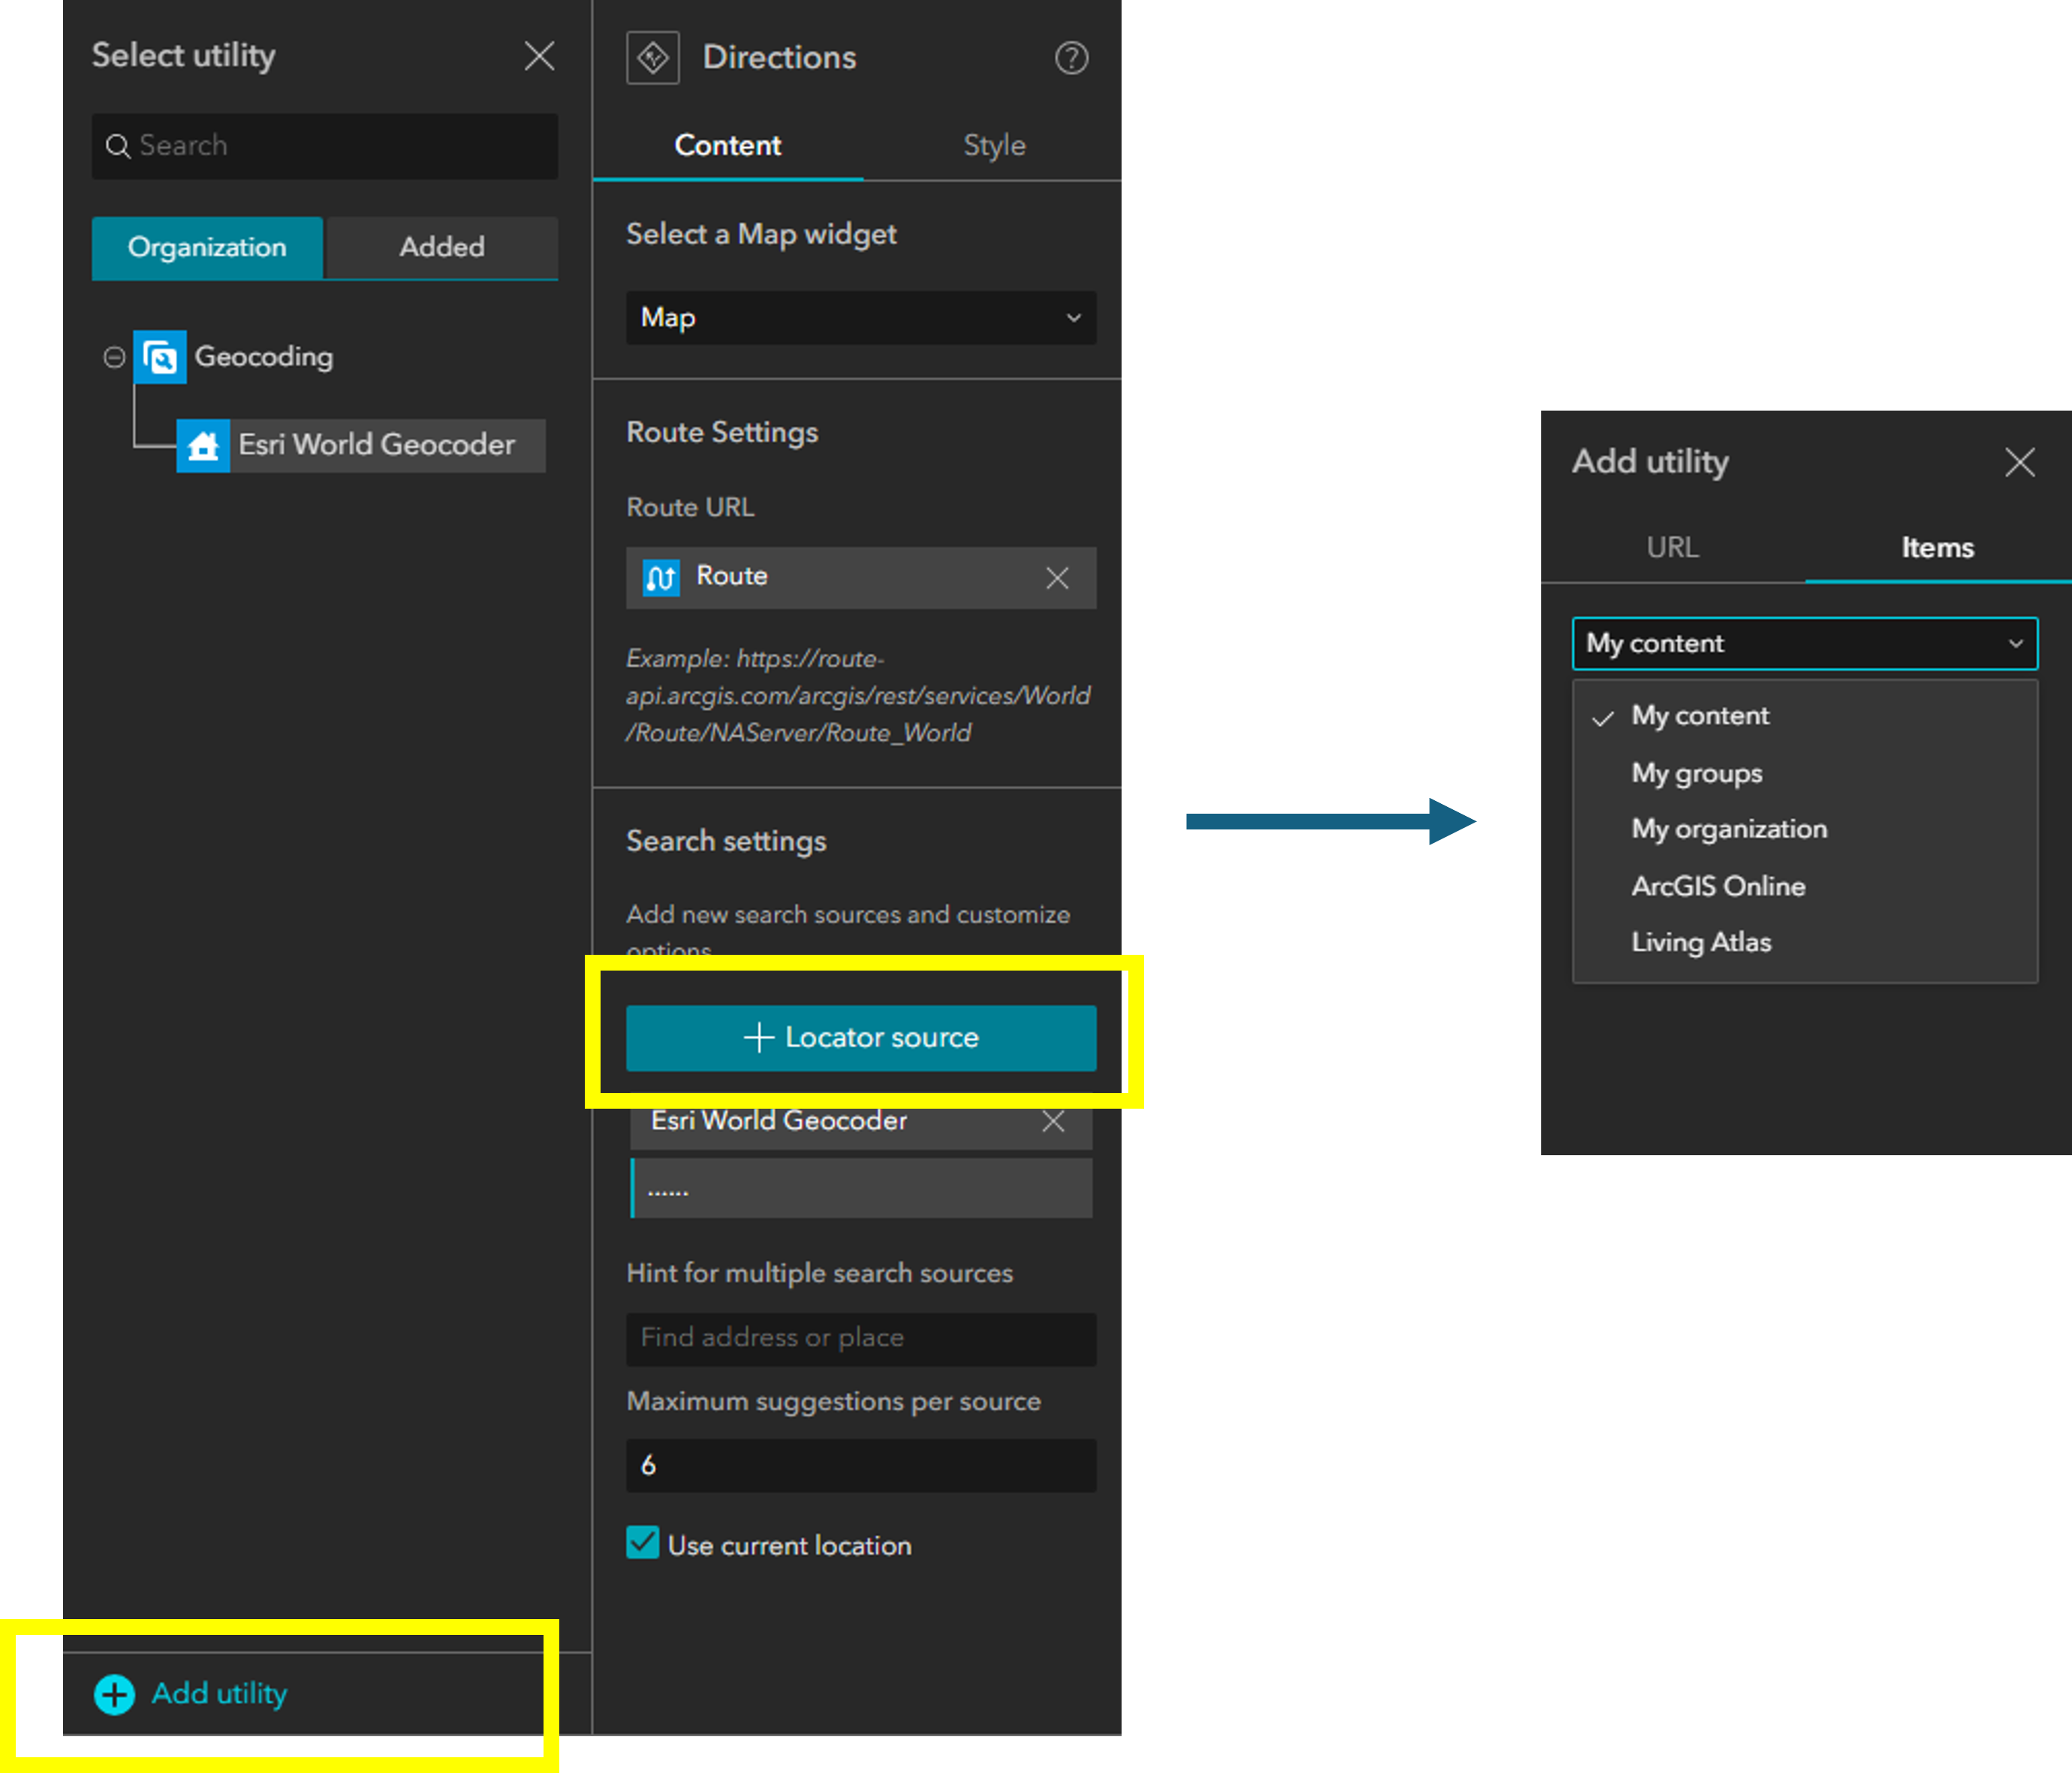Open Directions help question mark
Viewport: 2072px width, 1773px height.
[x=1071, y=58]
